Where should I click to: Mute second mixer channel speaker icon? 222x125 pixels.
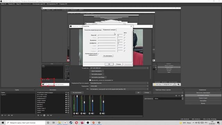[85, 114]
